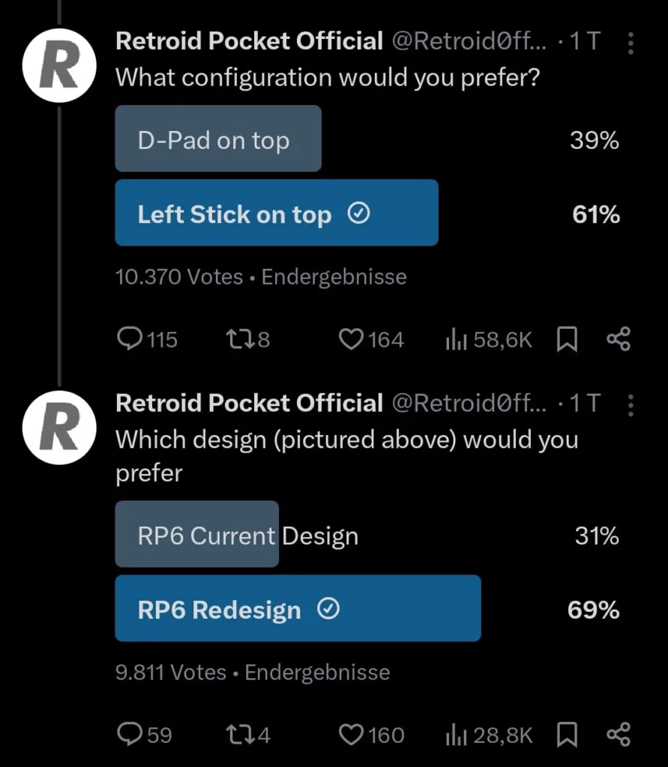
Task: Share the RP6 design poll tweet
Action: click(x=619, y=735)
